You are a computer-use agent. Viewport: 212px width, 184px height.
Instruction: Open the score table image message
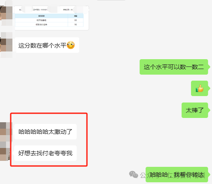[52, 18]
